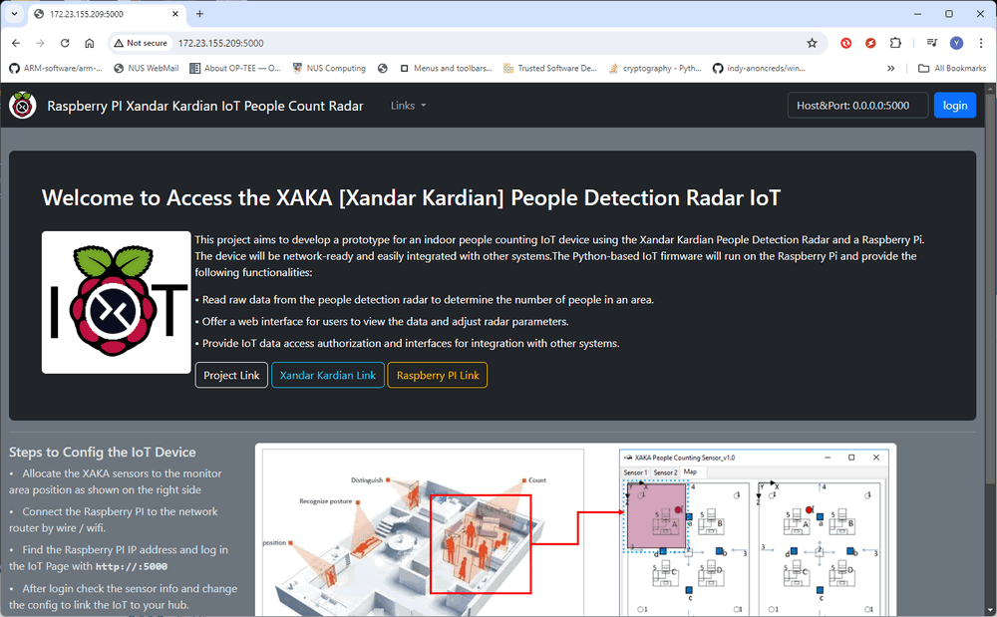
Task: Close the 172.23.155.209:5000 browser tab
Action: click(x=175, y=14)
